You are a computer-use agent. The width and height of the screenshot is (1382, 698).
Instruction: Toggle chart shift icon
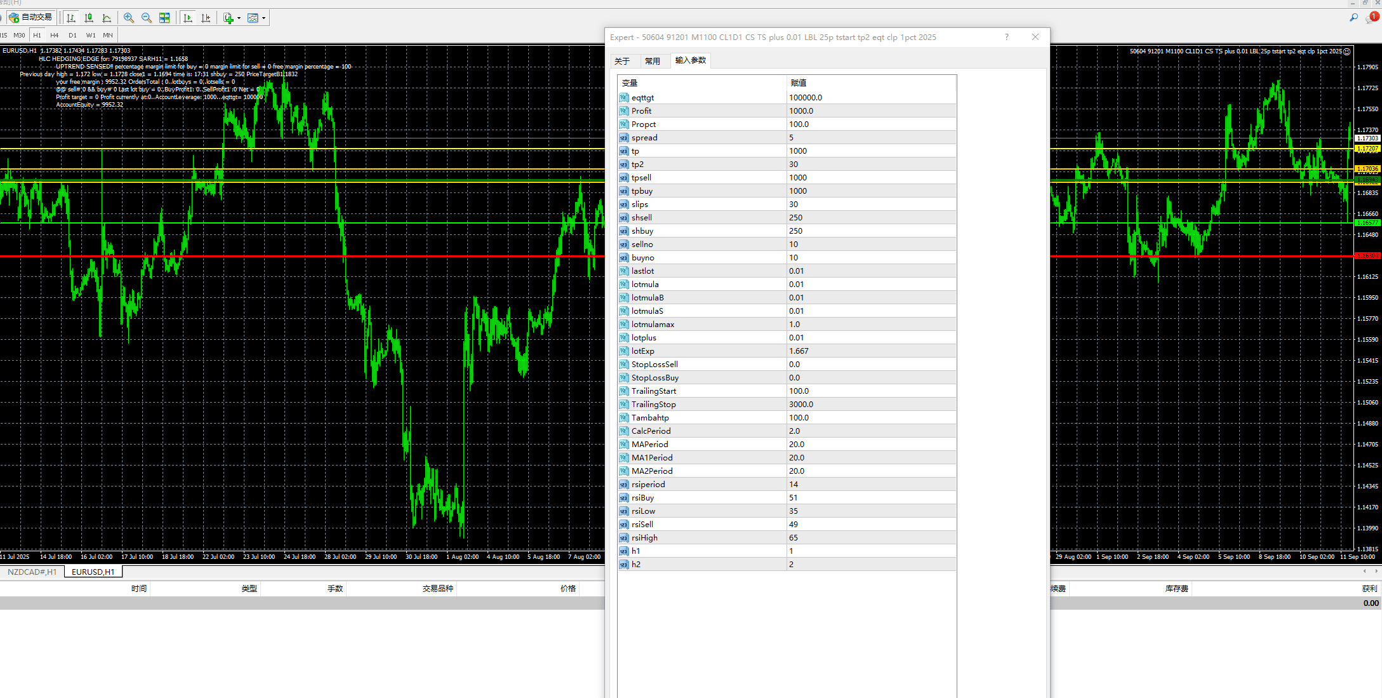[206, 18]
